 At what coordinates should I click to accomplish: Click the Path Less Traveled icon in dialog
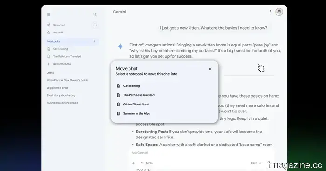tap(118, 95)
